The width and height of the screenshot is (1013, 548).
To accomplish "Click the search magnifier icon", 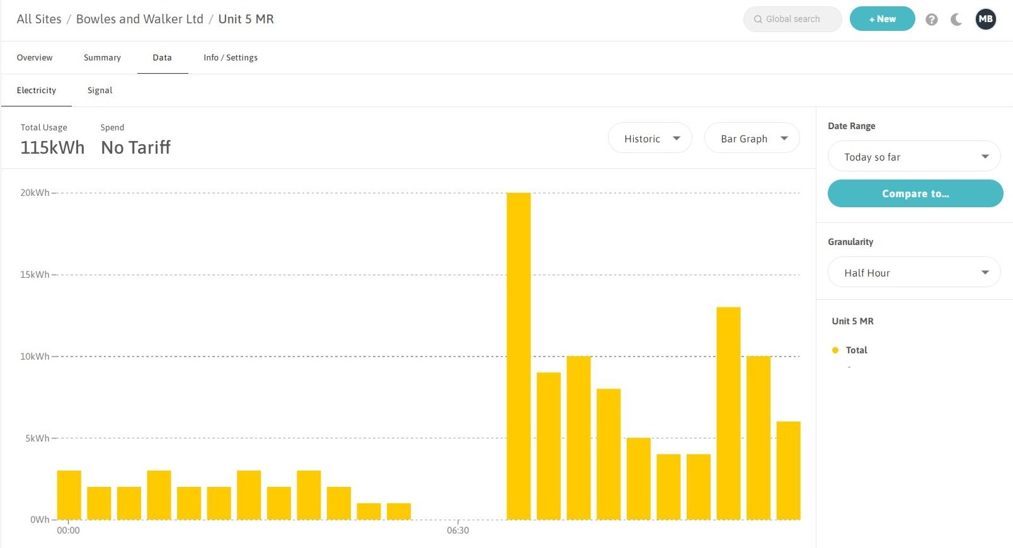I will (x=758, y=20).
